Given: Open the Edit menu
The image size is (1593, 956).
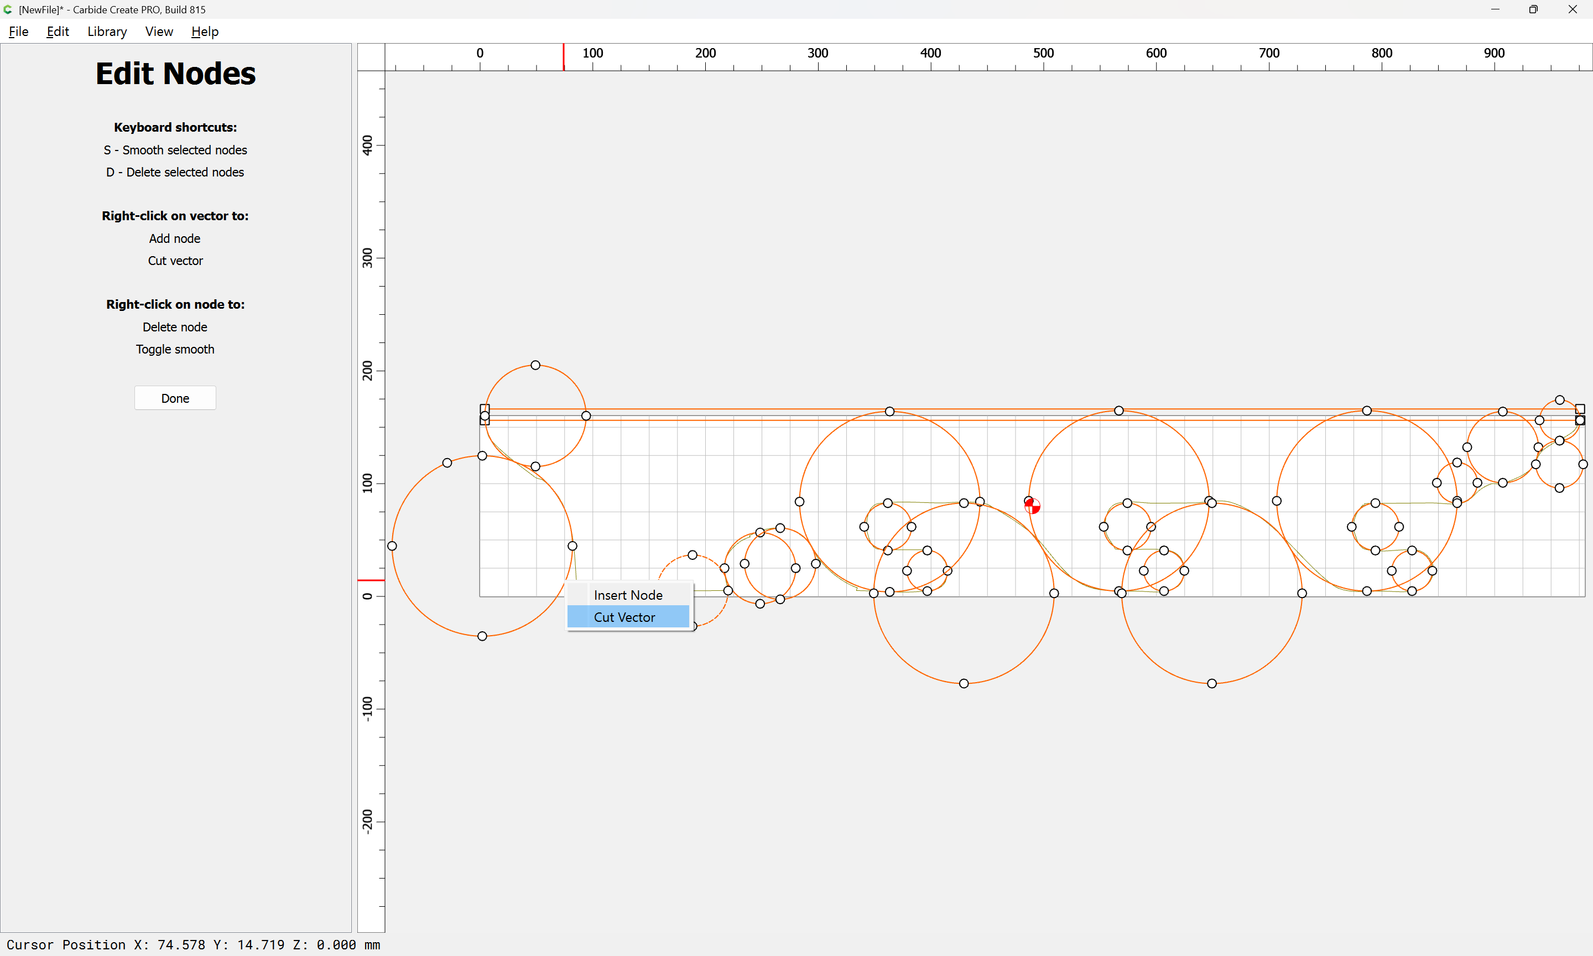Looking at the screenshot, I should (x=58, y=32).
